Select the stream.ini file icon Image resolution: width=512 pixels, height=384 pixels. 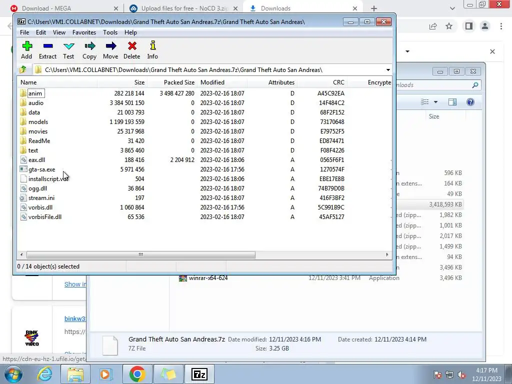point(23,198)
